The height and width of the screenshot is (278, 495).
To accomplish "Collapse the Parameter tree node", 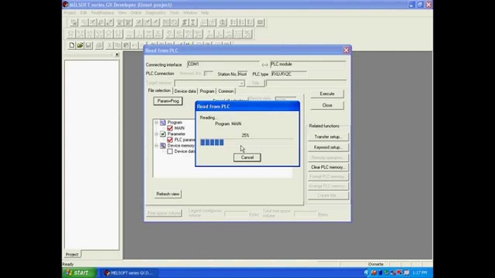I will point(156,134).
